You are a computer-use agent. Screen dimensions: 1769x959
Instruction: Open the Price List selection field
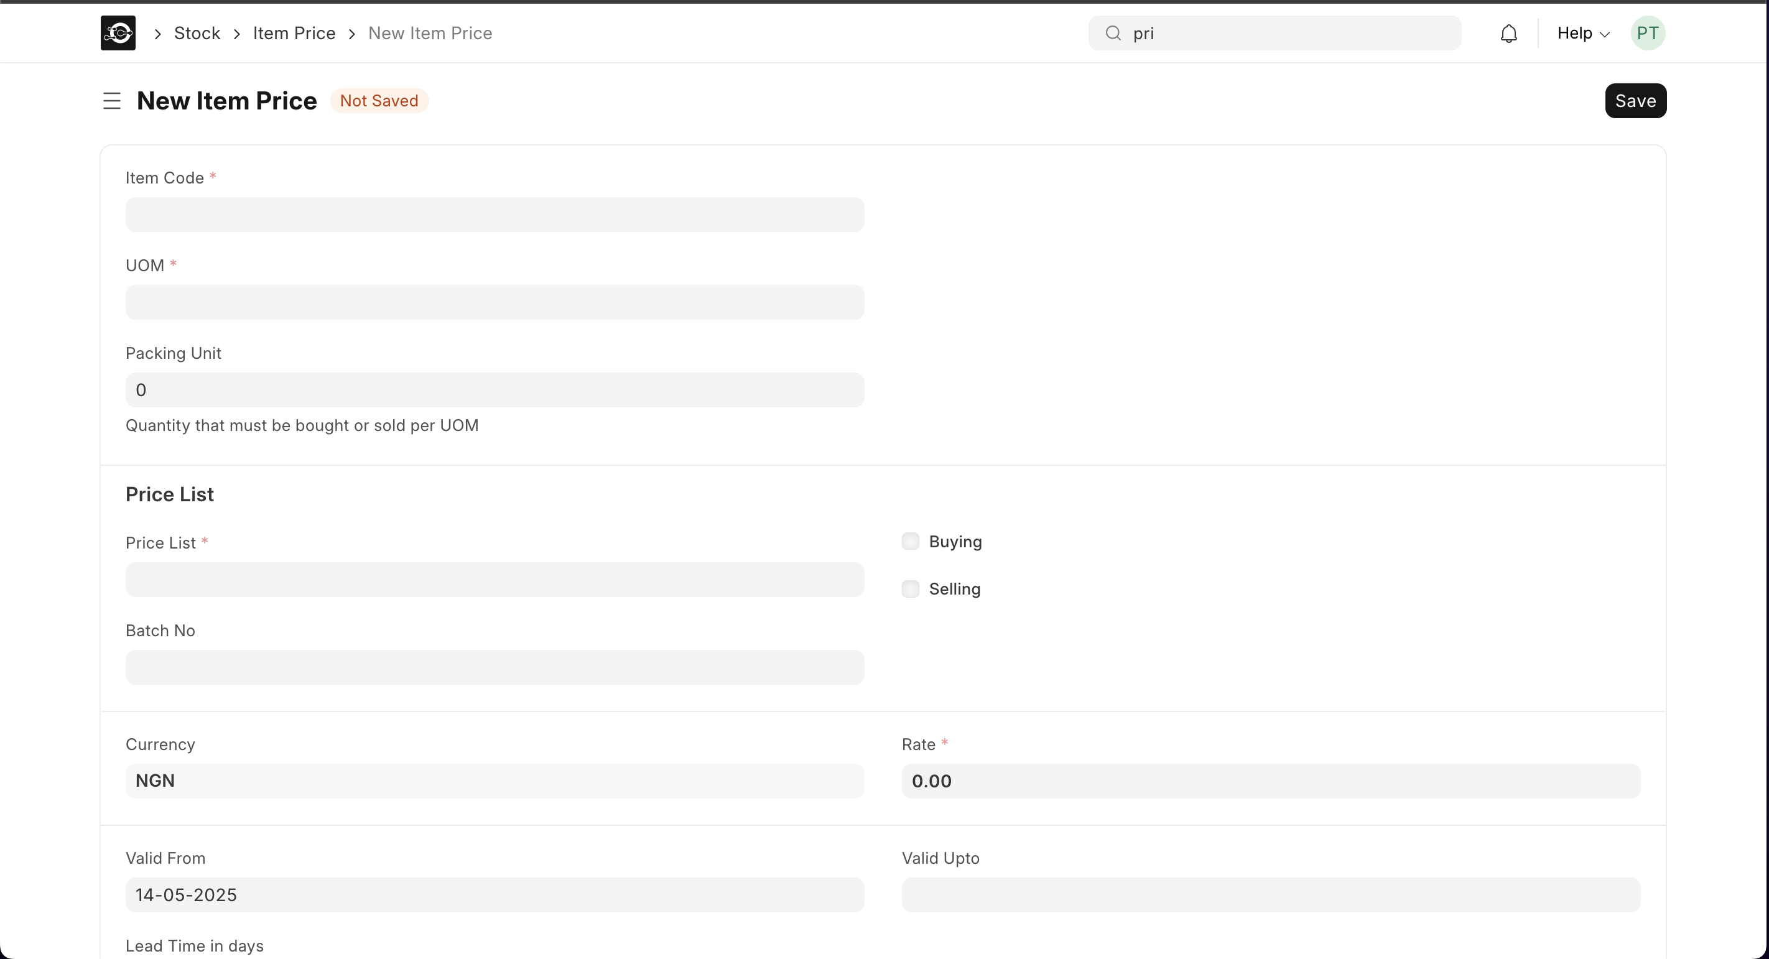(494, 580)
